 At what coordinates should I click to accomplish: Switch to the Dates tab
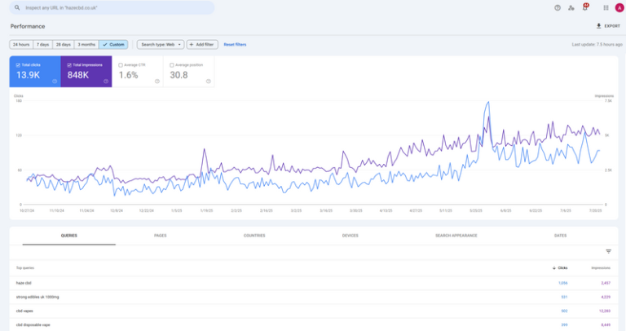click(561, 236)
